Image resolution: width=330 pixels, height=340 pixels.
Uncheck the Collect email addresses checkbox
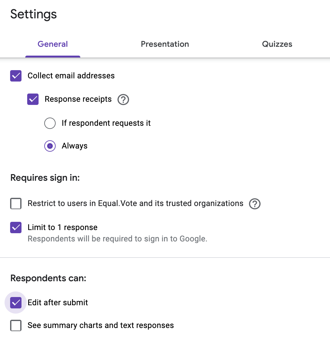coord(16,76)
